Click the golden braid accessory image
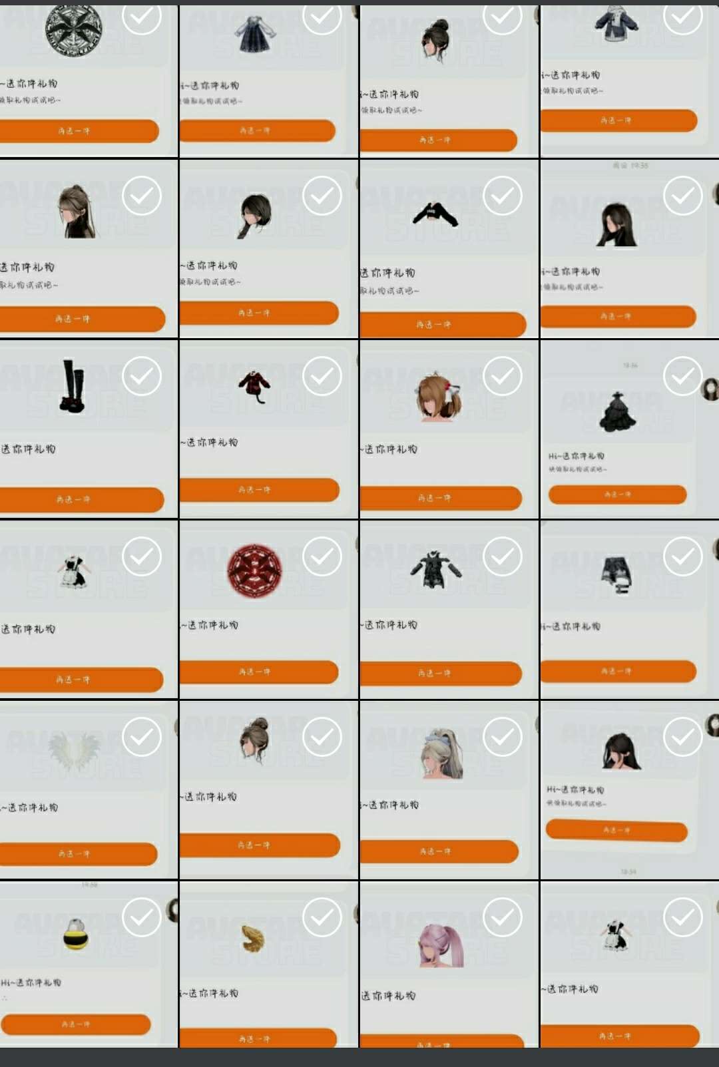 coord(253,939)
